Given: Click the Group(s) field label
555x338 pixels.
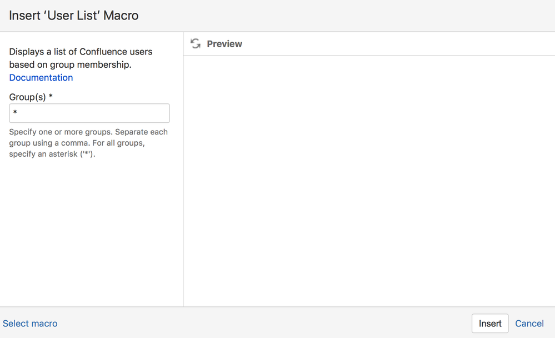Looking at the screenshot, I should 31,97.
